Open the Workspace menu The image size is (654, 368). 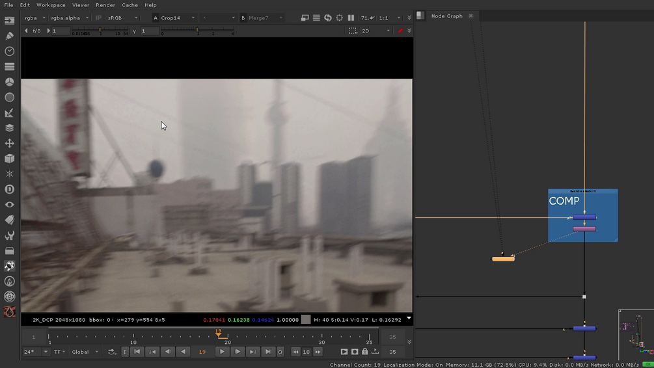51,5
